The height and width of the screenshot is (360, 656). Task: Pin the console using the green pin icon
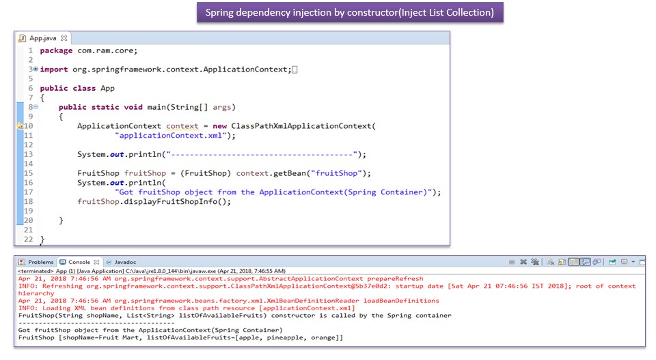pos(612,262)
